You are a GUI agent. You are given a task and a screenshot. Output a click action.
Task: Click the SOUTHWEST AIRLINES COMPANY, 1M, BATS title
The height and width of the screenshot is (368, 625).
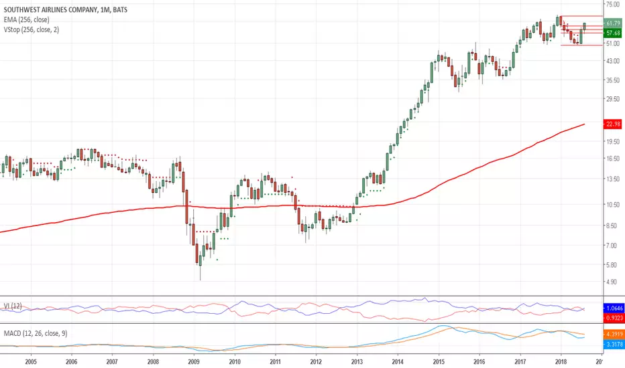coord(66,9)
